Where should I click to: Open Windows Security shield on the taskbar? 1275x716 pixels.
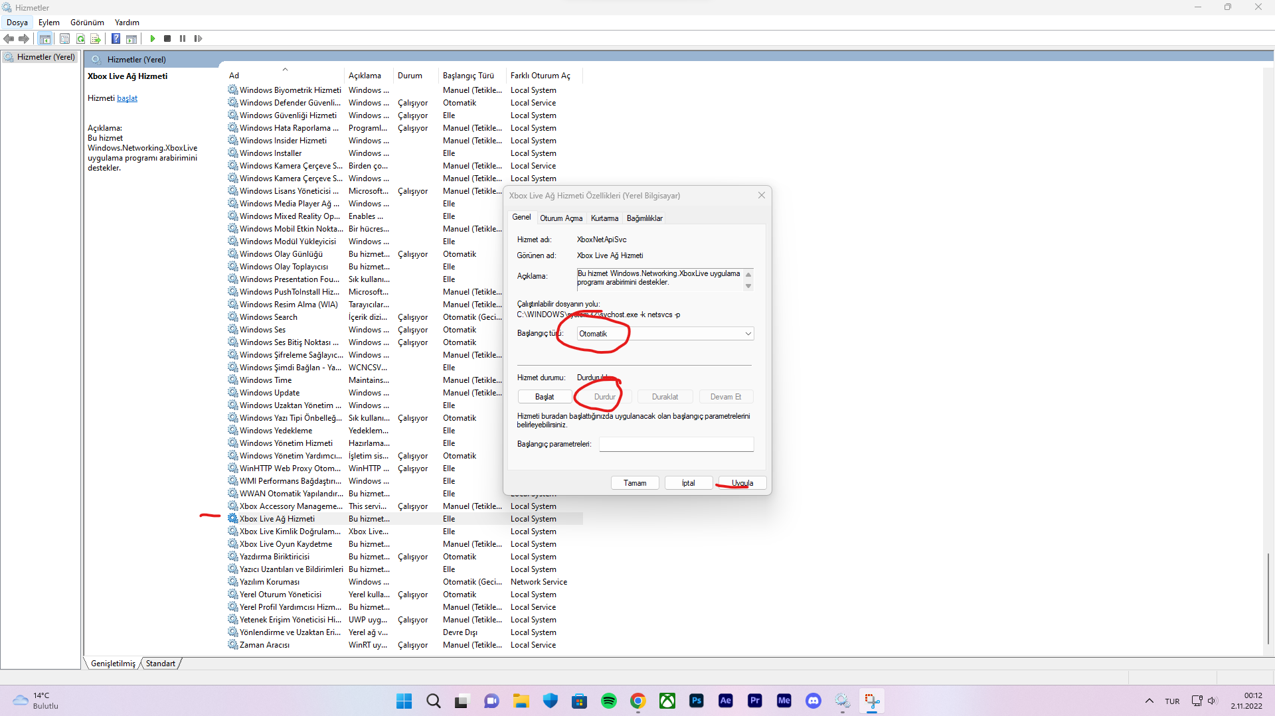click(x=551, y=701)
